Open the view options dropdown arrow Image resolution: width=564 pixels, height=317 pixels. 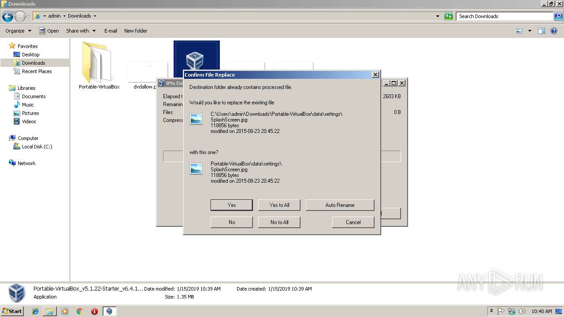coord(530,31)
